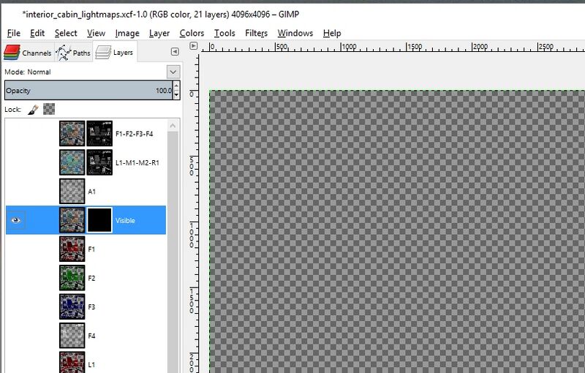Open the View menu
The image size is (585, 373).
(x=96, y=33)
